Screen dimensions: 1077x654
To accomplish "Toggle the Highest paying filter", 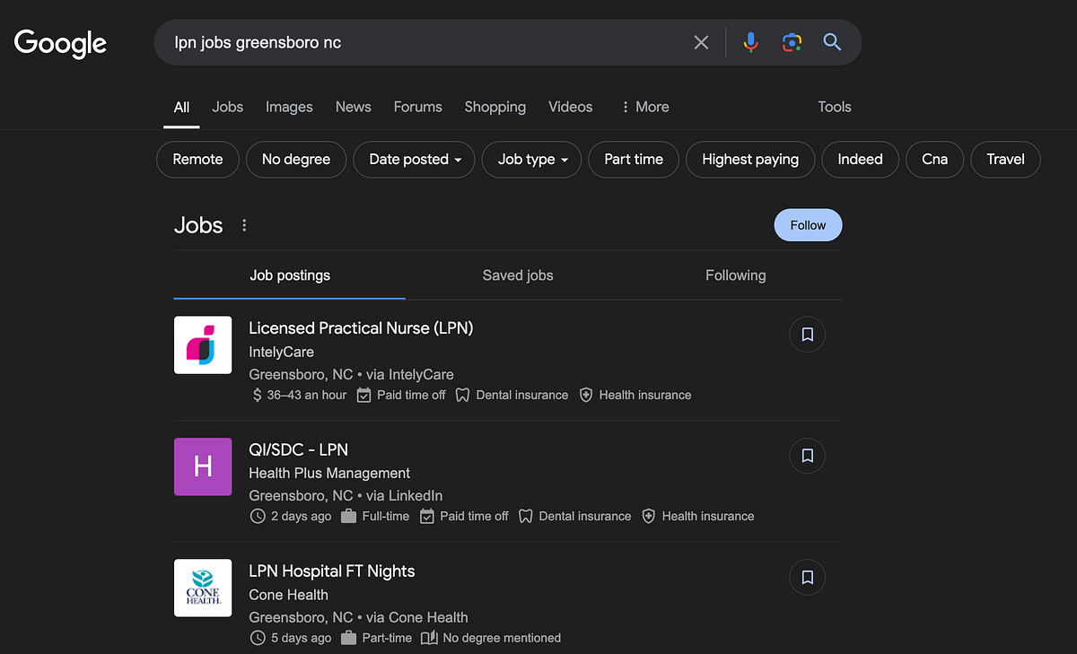I will point(750,159).
